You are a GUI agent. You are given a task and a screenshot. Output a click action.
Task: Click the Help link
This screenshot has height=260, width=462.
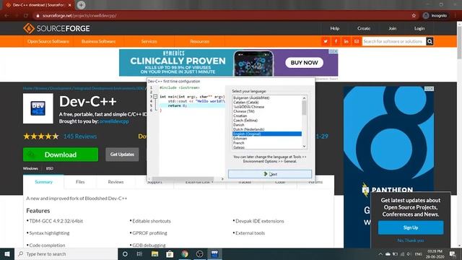tap(335, 29)
